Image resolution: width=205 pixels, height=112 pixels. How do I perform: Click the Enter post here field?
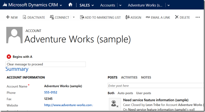(155, 86)
